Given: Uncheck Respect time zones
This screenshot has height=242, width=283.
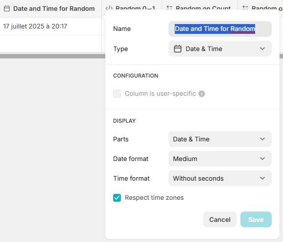Looking at the screenshot, I should [117, 198].
